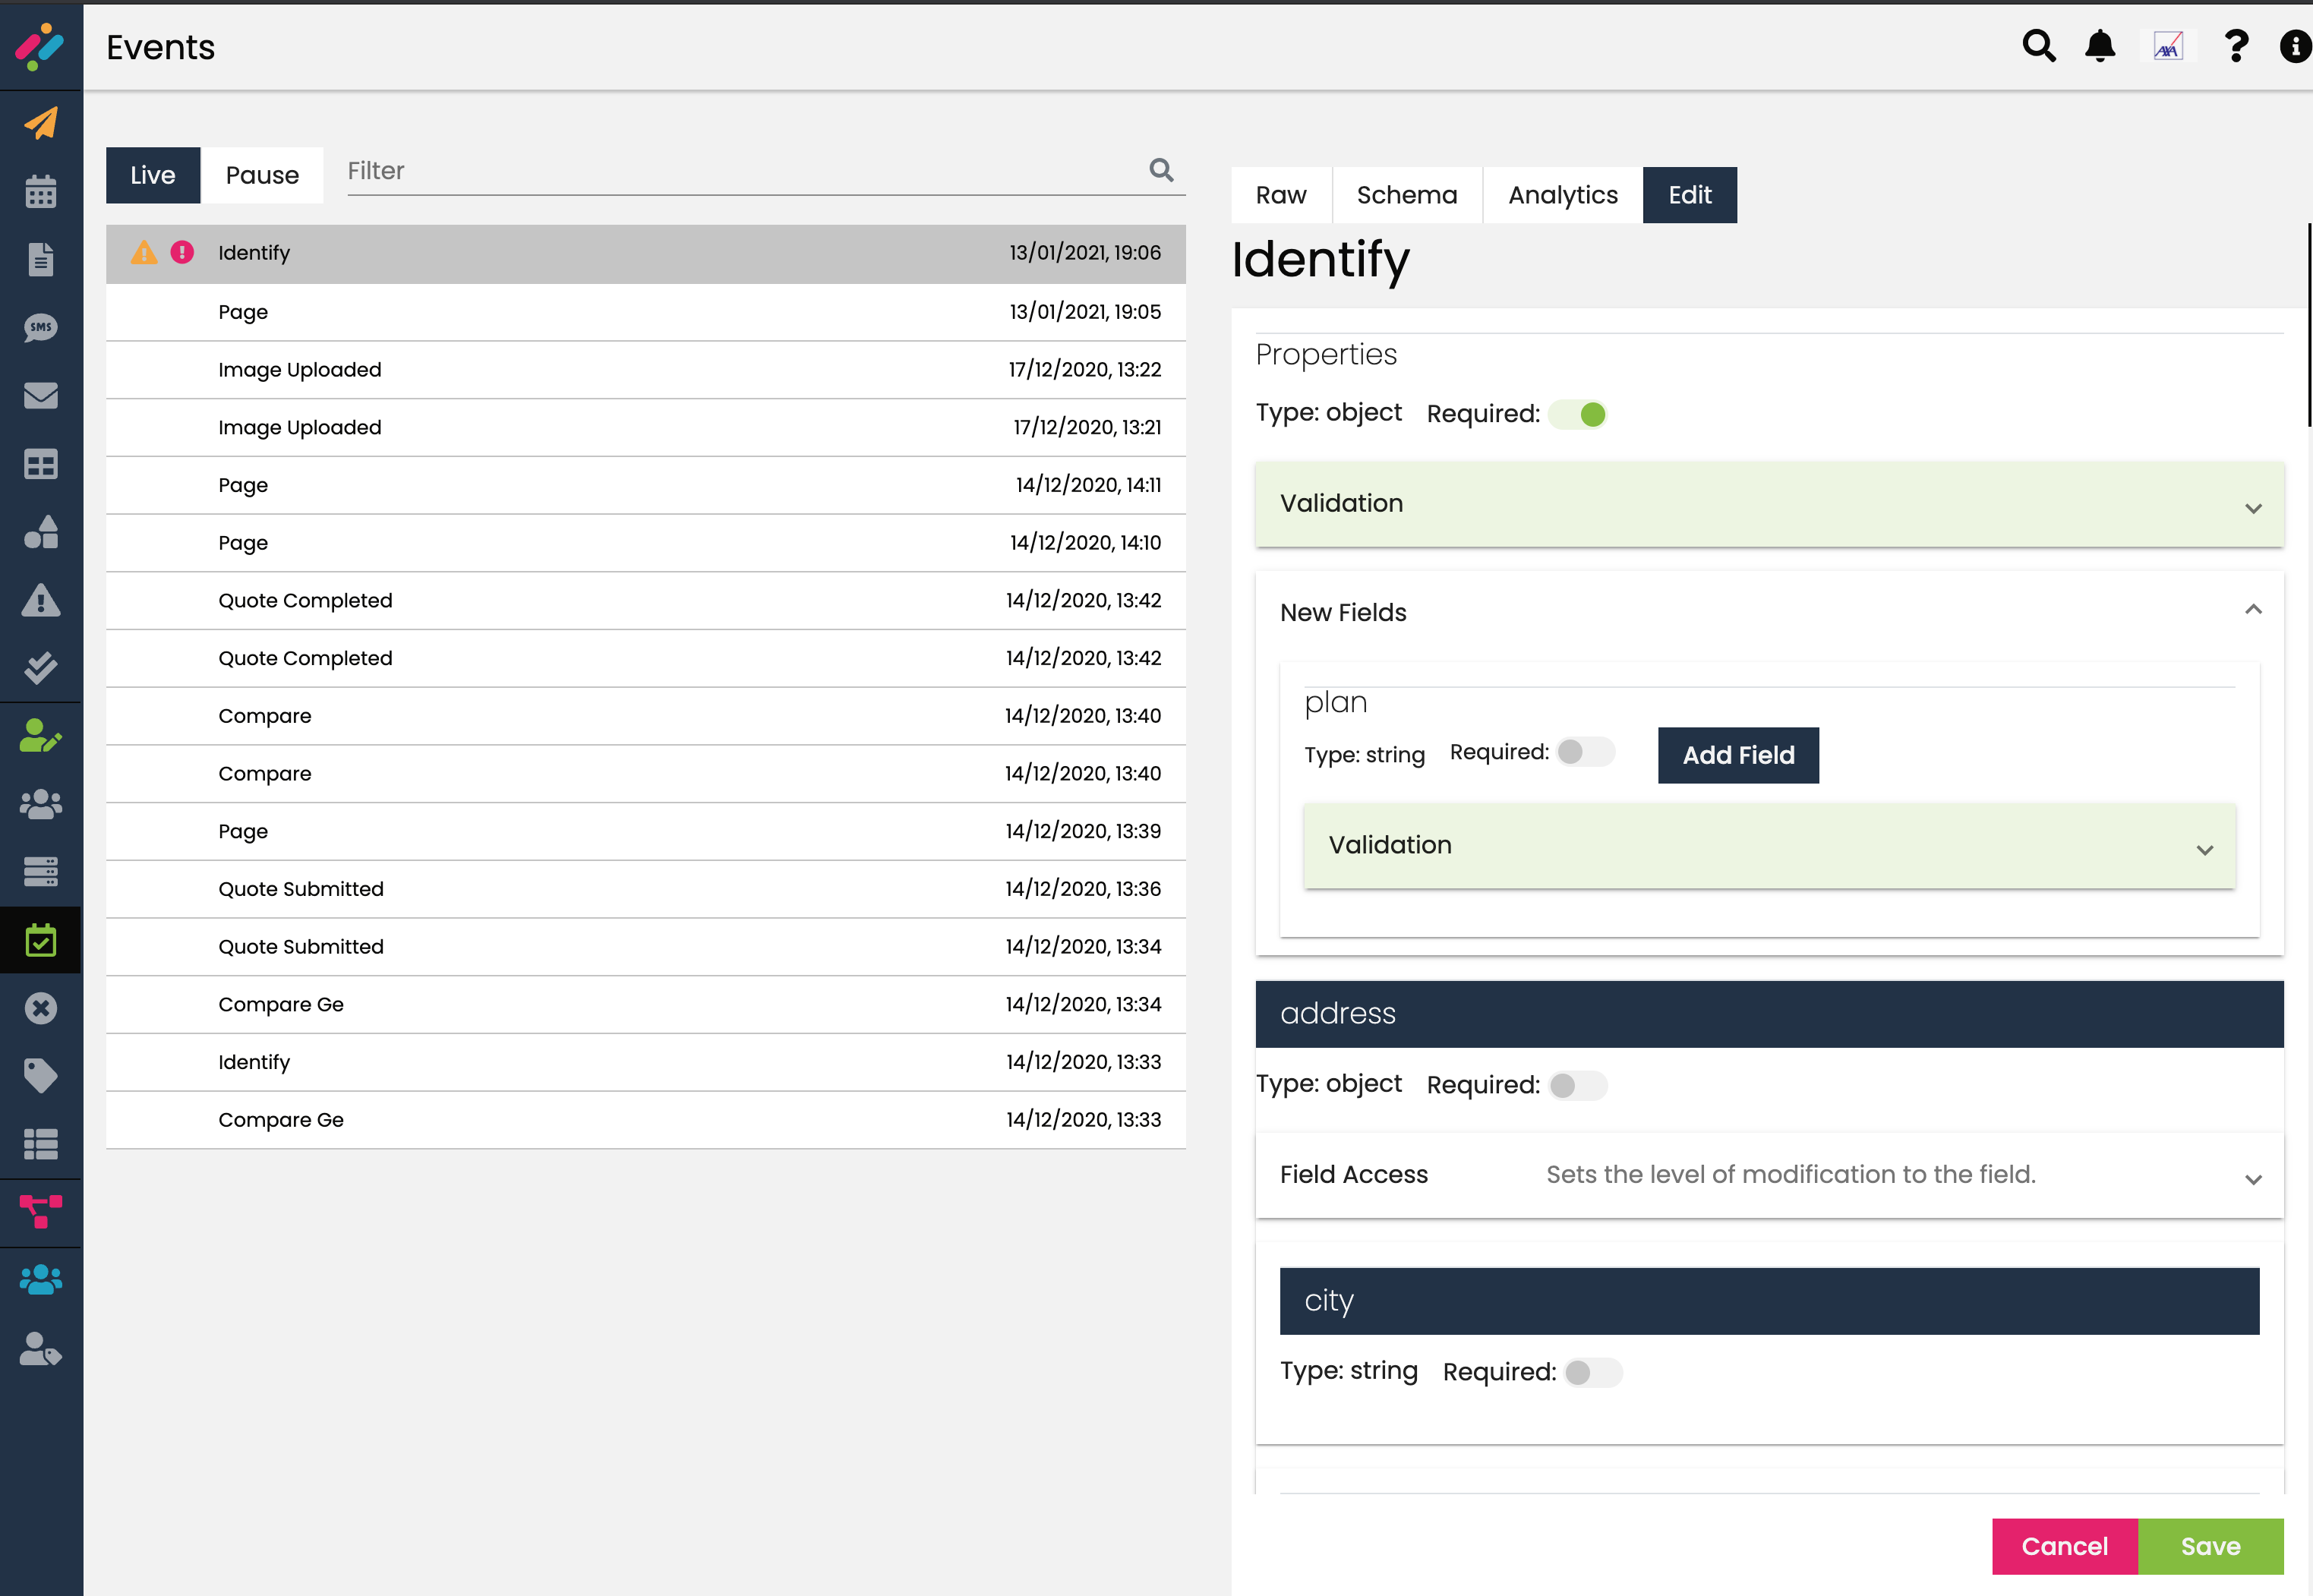Open the pink workflow diagram sidebar icon
This screenshot has height=1596, width=2313.
coord(41,1211)
